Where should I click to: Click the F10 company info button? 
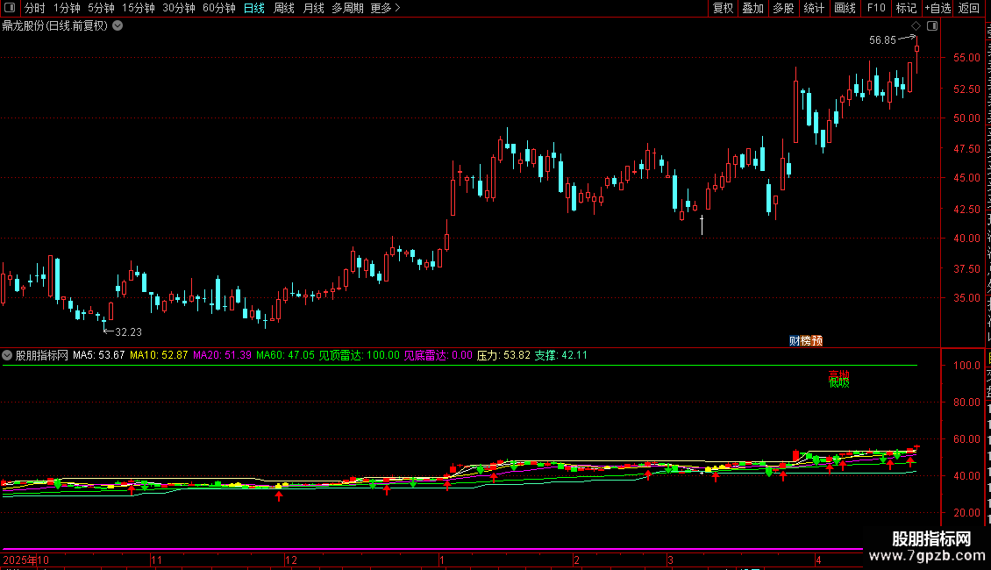(x=876, y=8)
